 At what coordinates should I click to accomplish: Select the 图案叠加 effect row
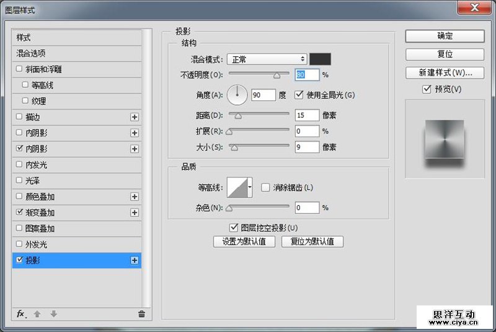[76, 229]
